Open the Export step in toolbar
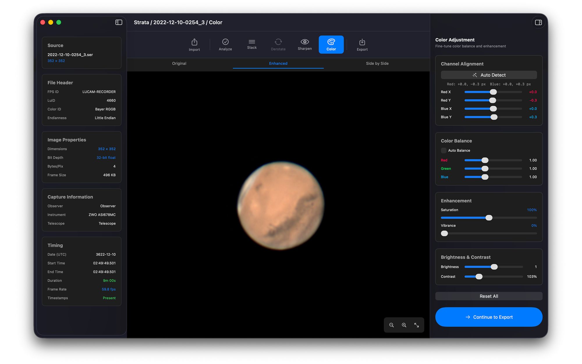 click(x=362, y=45)
